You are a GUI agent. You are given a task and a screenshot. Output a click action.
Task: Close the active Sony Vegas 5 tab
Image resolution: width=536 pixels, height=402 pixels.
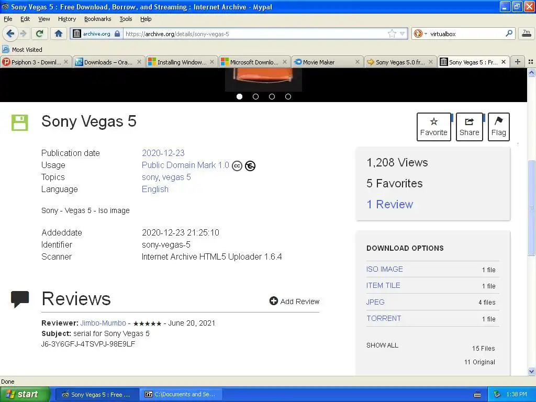point(504,62)
